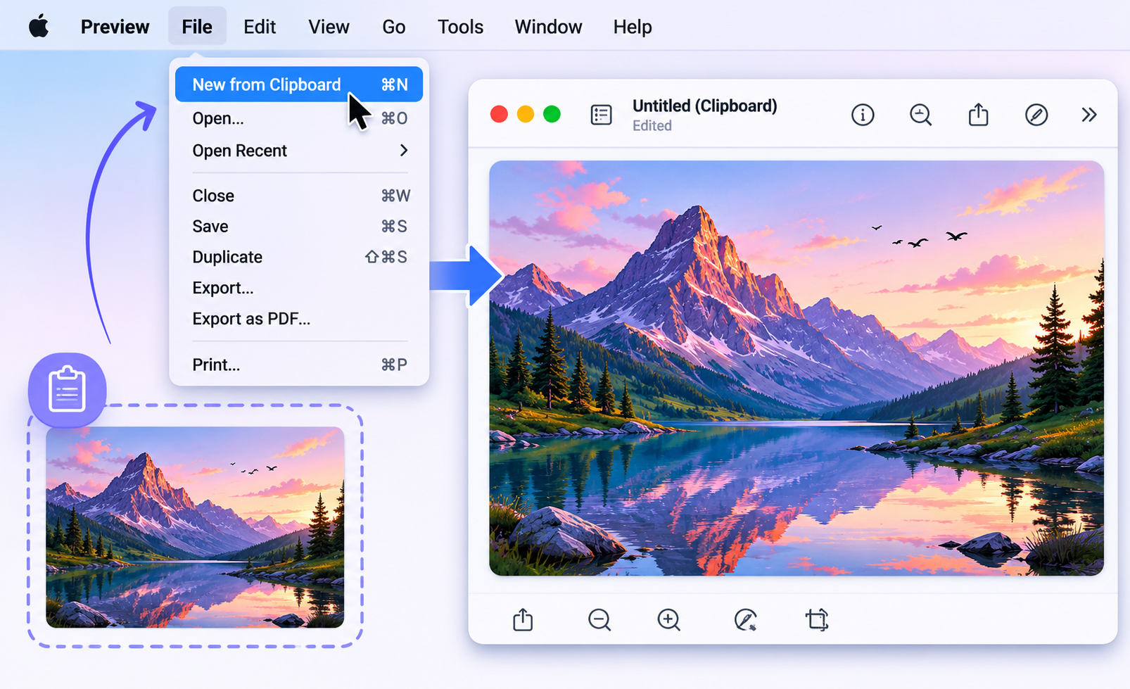Open the Window menu
The height and width of the screenshot is (689, 1130).
click(548, 27)
